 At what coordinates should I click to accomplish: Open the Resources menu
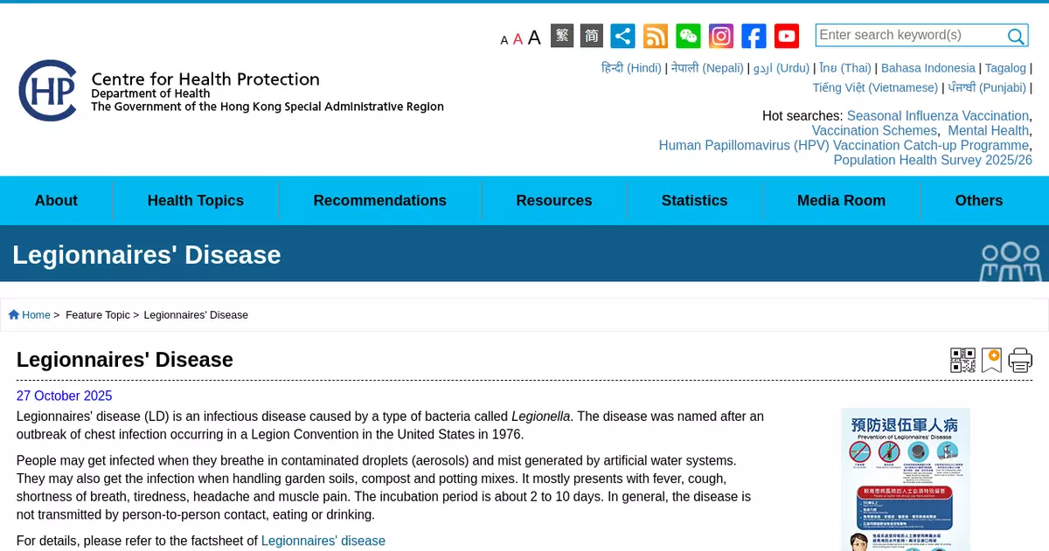point(553,201)
